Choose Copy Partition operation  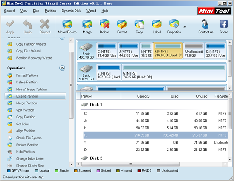click(x=26, y=117)
